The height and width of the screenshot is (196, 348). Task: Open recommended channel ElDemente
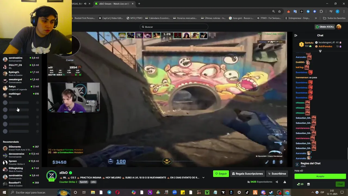[21, 148]
